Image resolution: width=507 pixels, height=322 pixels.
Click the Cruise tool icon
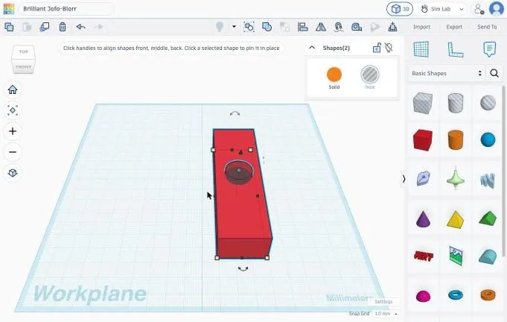coord(339,27)
